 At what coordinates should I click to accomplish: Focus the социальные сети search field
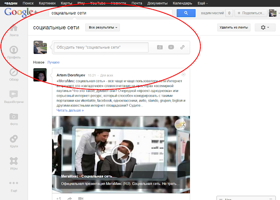point(110,13)
